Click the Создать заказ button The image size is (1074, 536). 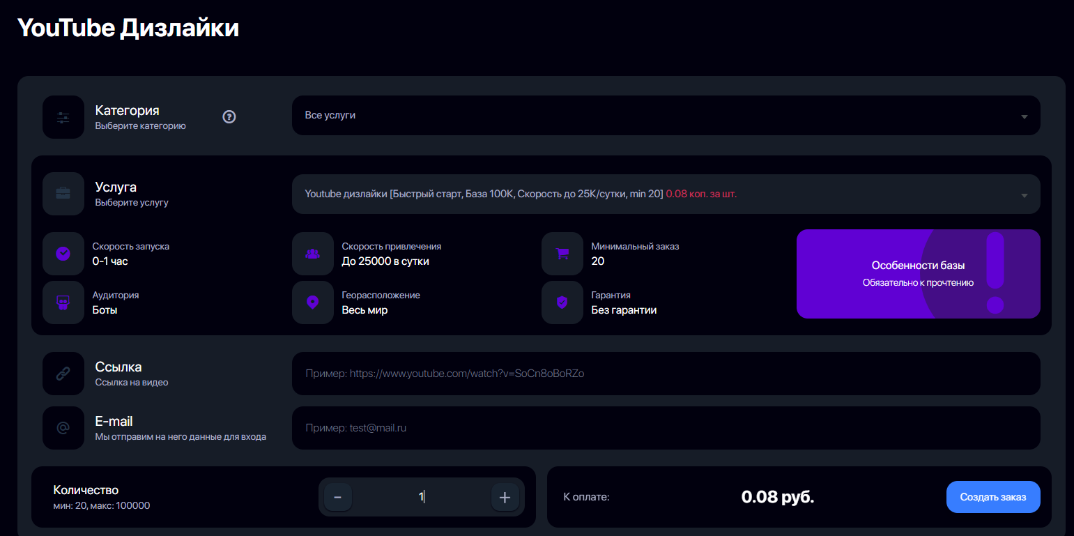point(993,497)
